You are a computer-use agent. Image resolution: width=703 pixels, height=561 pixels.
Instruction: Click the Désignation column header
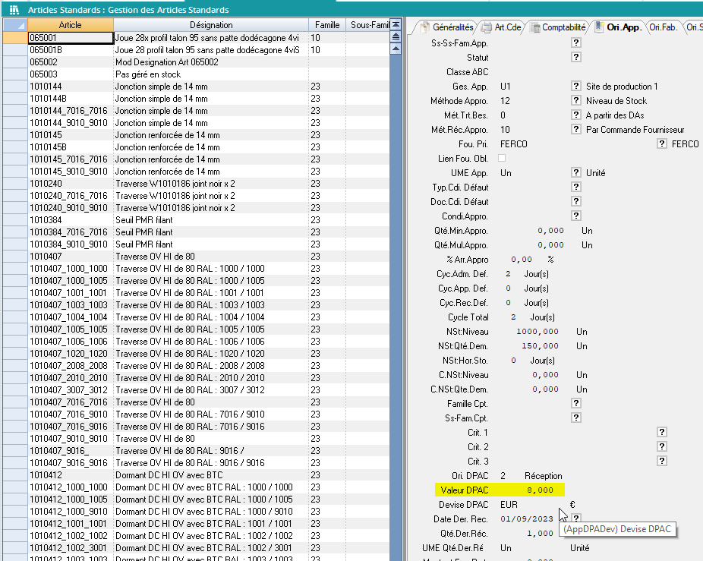[210, 25]
